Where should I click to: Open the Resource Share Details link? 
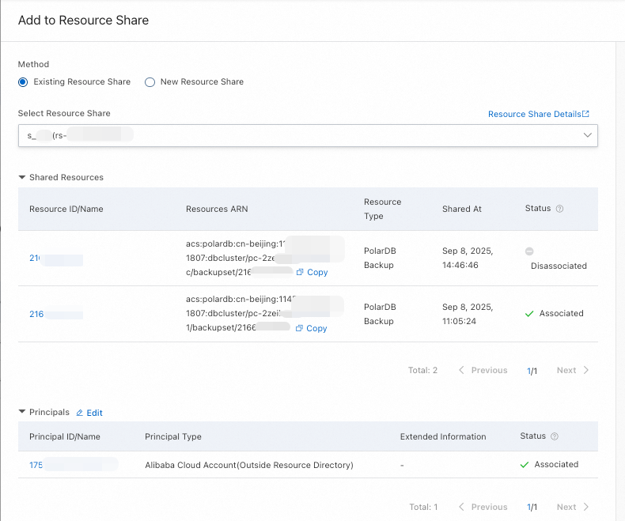[x=538, y=114]
